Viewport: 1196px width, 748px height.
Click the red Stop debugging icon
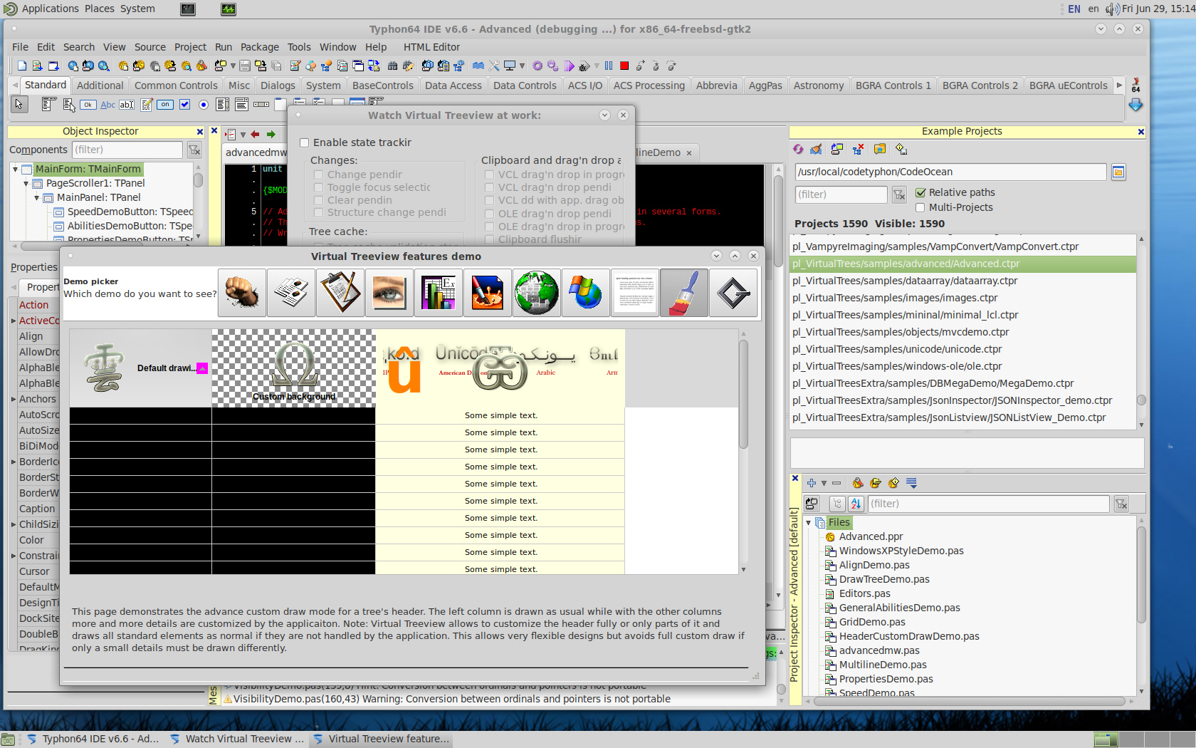(x=624, y=66)
